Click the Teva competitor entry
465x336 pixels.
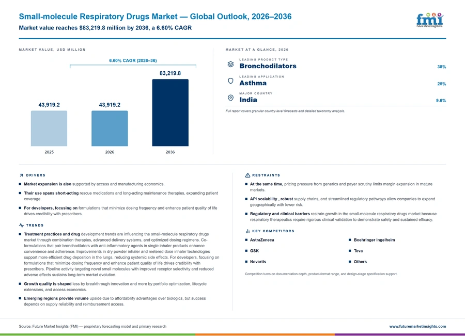[358, 251]
